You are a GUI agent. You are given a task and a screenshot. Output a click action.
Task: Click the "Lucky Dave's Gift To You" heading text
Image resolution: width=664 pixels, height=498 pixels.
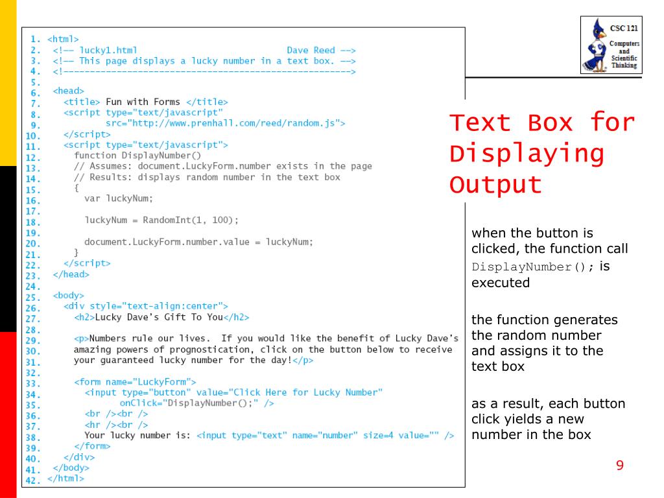159,317
